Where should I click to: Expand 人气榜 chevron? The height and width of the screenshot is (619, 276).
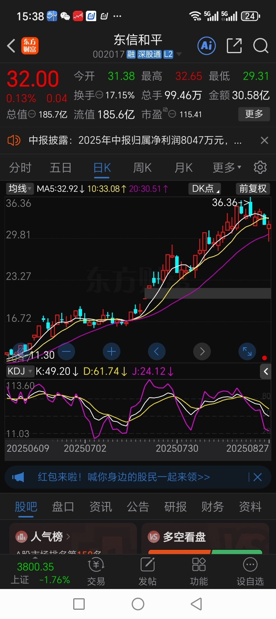coord(68,536)
